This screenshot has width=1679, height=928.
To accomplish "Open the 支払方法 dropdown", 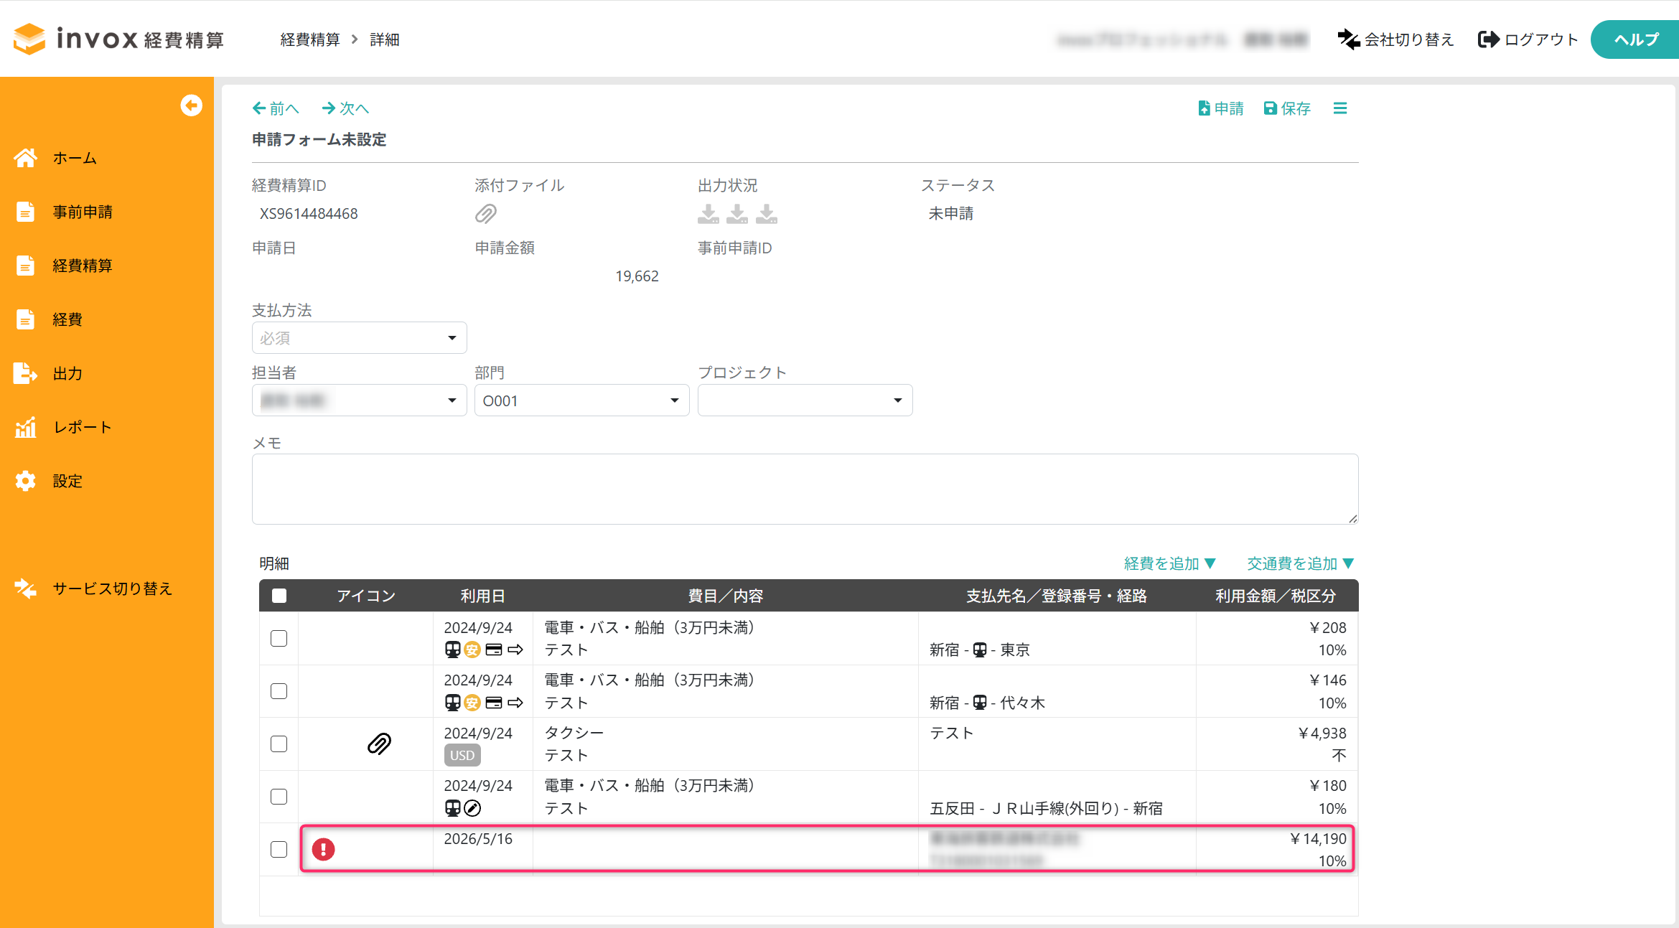I will 359,338.
